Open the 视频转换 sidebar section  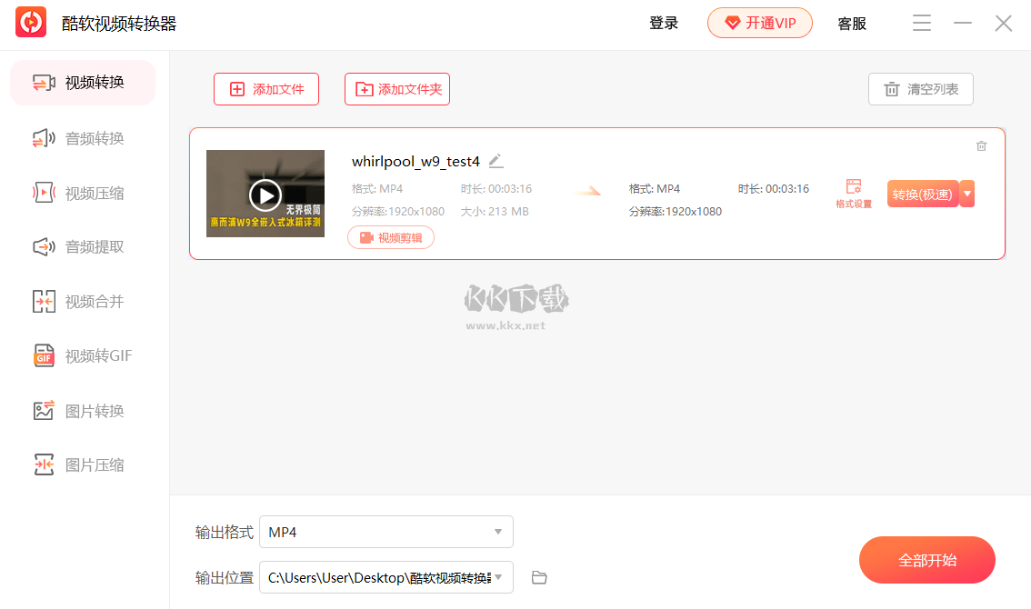point(83,83)
